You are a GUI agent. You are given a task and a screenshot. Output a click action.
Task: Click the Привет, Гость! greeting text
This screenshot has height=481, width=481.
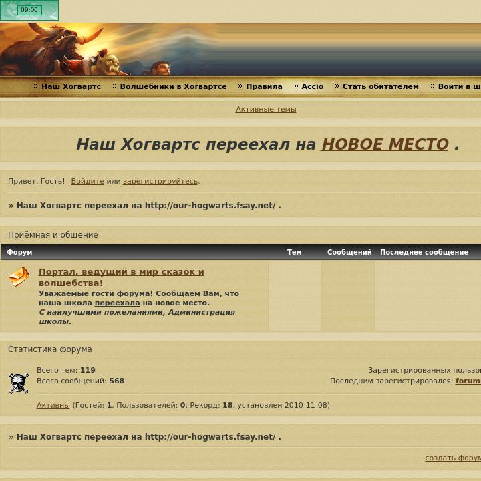37,181
